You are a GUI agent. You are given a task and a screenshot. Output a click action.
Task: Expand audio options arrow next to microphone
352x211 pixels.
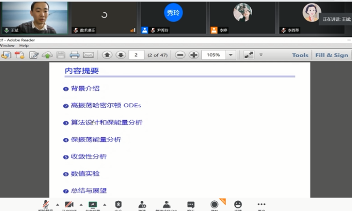57,205
